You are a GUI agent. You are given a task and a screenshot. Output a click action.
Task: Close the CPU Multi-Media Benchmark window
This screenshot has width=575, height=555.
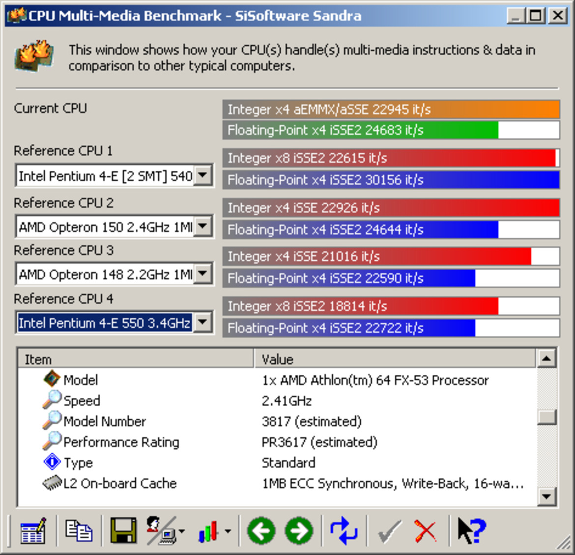558,16
